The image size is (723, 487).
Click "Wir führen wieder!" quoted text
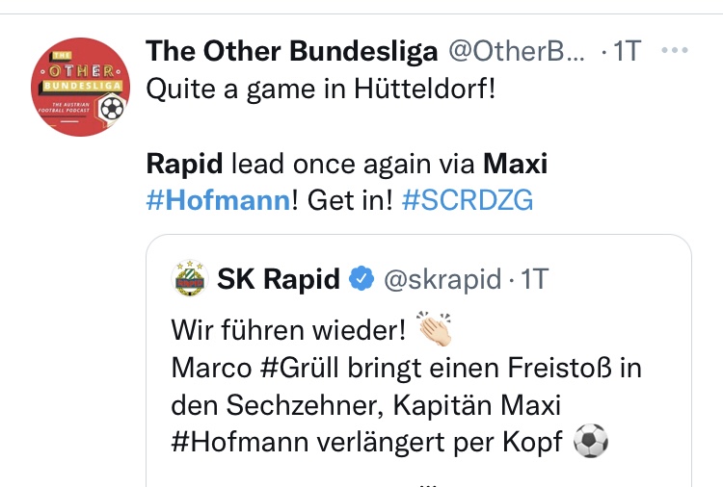point(288,331)
